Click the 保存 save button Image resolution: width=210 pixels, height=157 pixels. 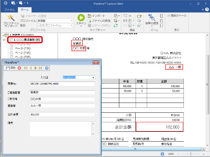(x=11, y=68)
